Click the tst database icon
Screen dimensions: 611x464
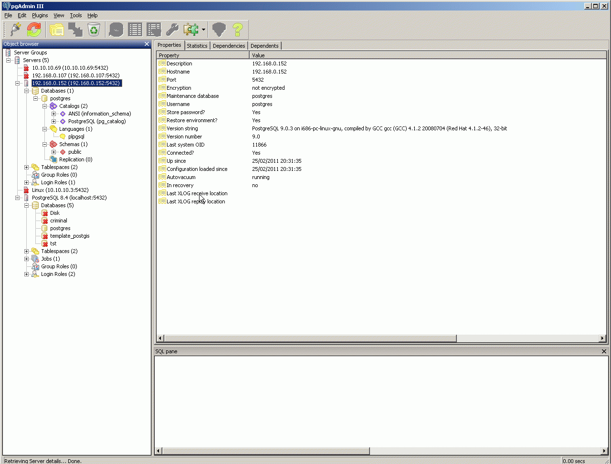[x=44, y=243]
